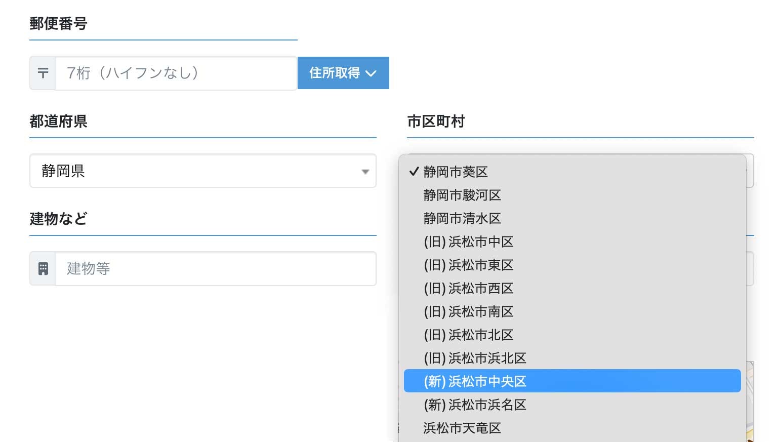Click the 住所取得 button
The height and width of the screenshot is (442, 778).
[x=343, y=73]
